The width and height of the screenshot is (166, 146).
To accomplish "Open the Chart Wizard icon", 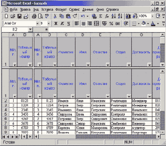I will [x=128, y=16].
